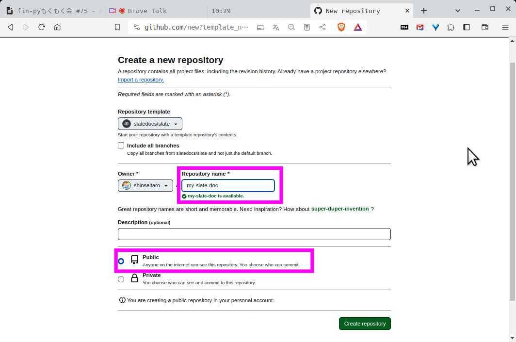Open the tab search chevron

pos(457,11)
